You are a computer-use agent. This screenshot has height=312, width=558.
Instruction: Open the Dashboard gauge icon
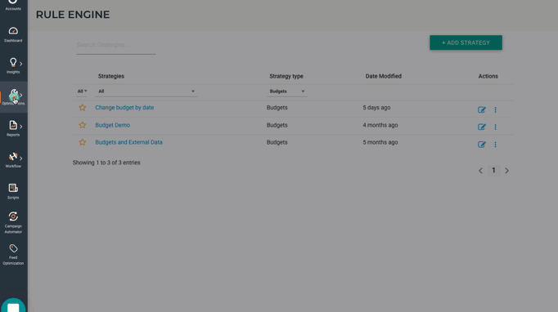[x=13, y=31]
